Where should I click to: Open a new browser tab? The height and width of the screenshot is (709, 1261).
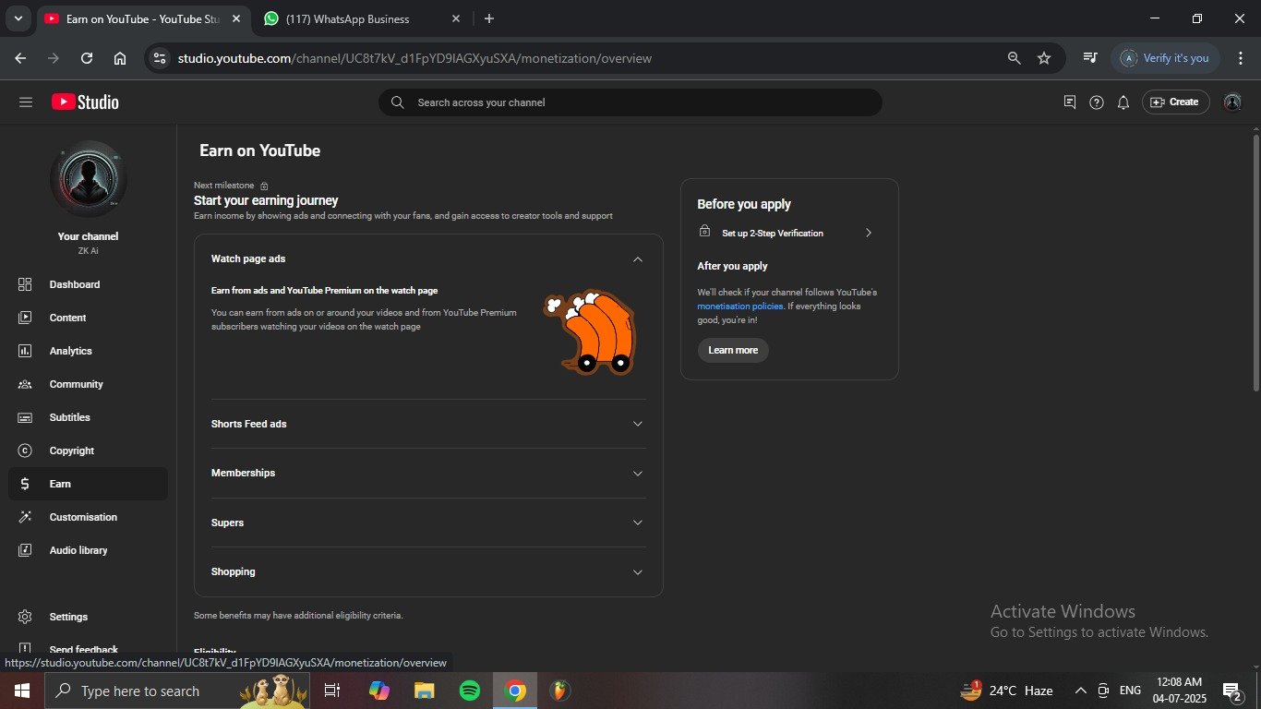pyautogui.click(x=489, y=18)
